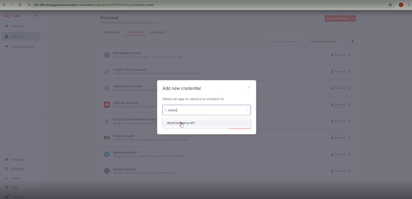Viewport: 412px width, 199px height.
Task: Switch to the Workflows tab
Action: point(112,32)
